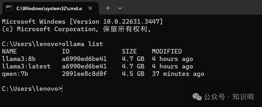Close the cmd.exe tab

90,8
